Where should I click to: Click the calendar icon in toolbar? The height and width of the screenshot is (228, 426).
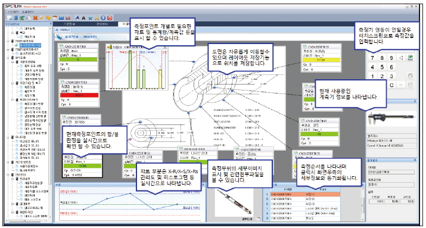[x=55, y=18]
